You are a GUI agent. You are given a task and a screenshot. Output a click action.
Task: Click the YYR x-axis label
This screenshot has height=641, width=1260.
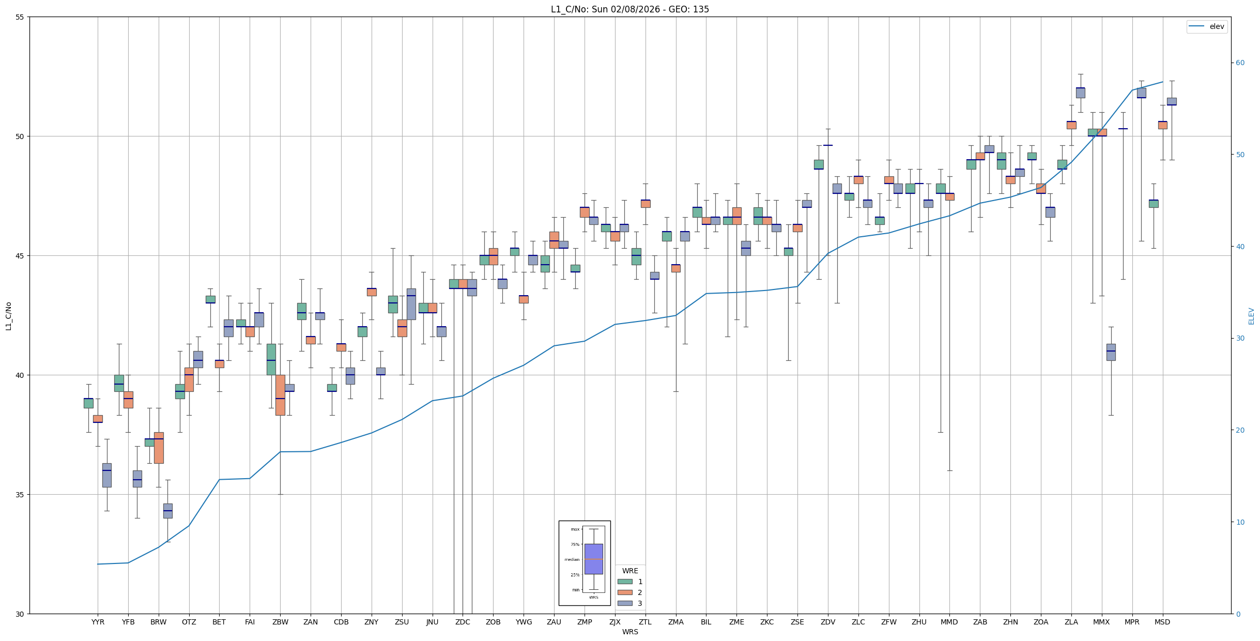click(x=98, y=622)
